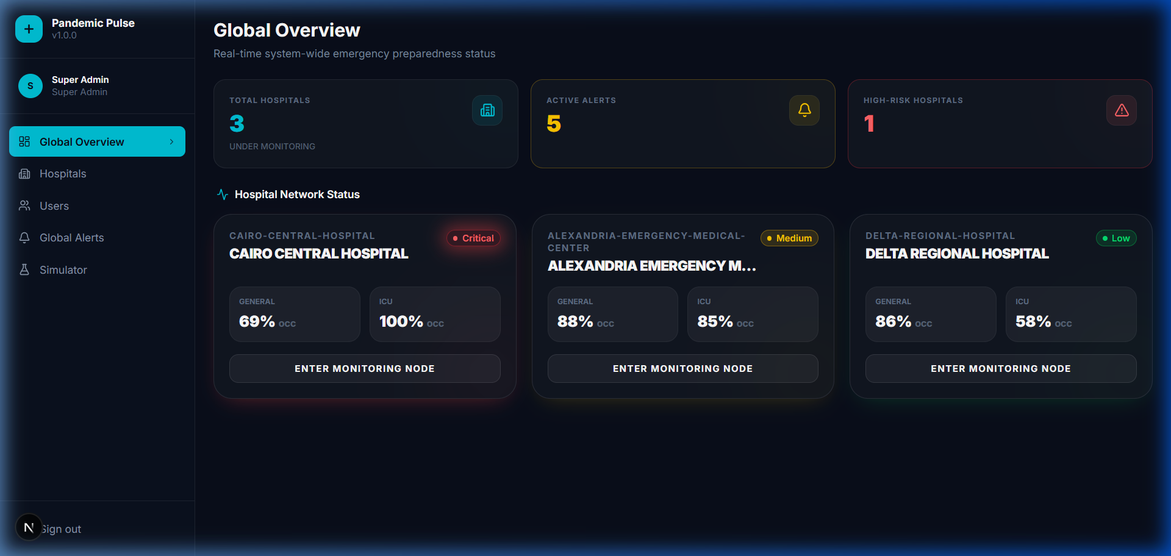Click the warning triangle on High-Risk Hospitals card
This screenshot has height=556, width=1171.
click(1122, 110)
